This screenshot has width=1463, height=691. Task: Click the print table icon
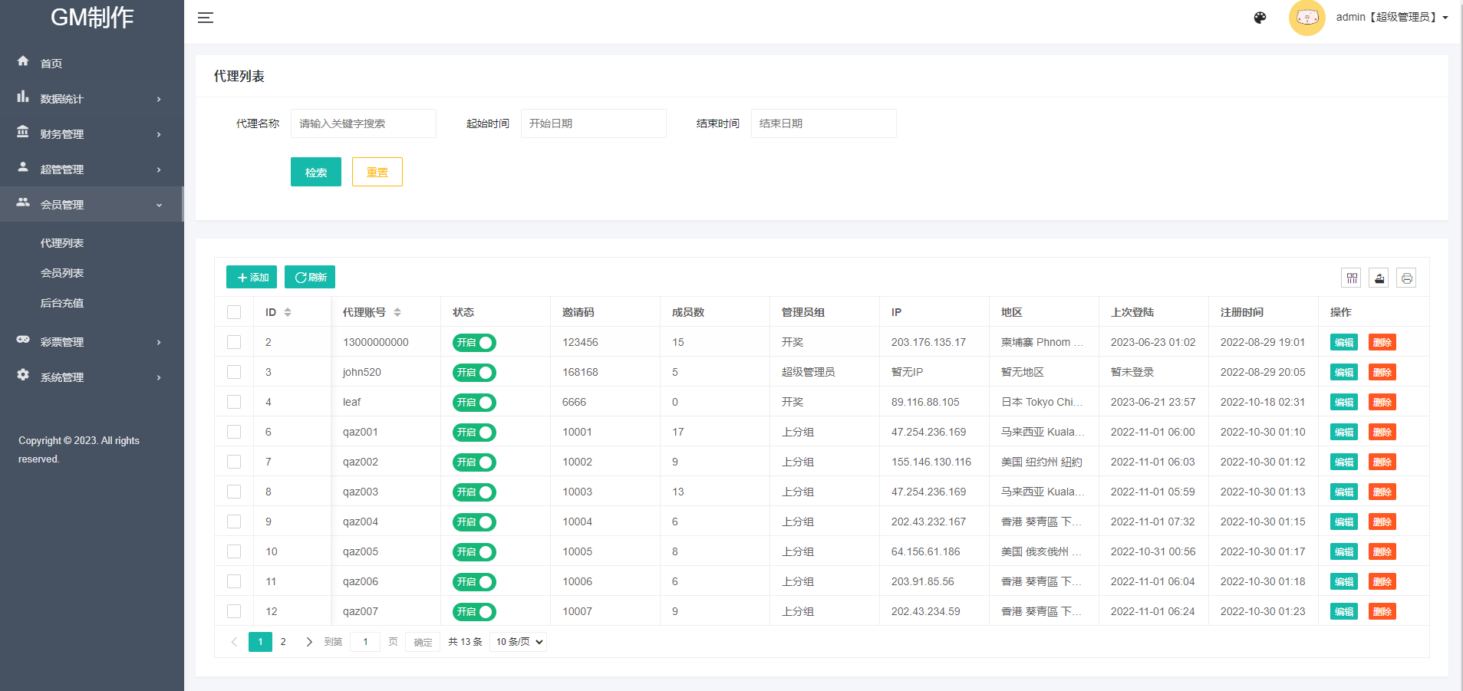1406,278
